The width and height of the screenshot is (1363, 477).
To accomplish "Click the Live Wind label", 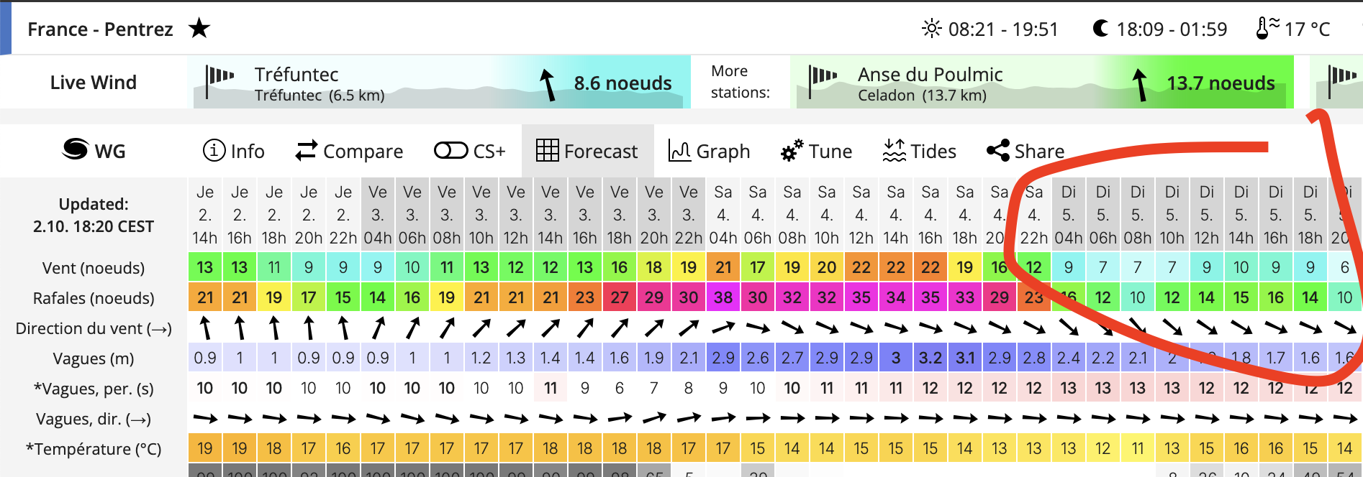I will (x=94, y=83).
